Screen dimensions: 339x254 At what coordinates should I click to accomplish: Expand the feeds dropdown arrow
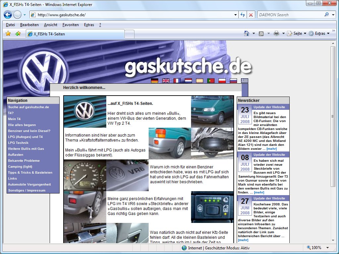pos(268,33)
